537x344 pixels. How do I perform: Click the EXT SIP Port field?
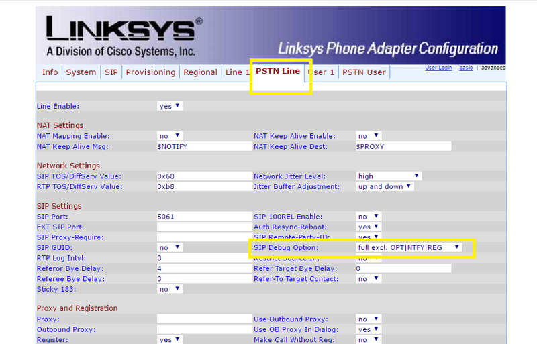tap(205, 227)
